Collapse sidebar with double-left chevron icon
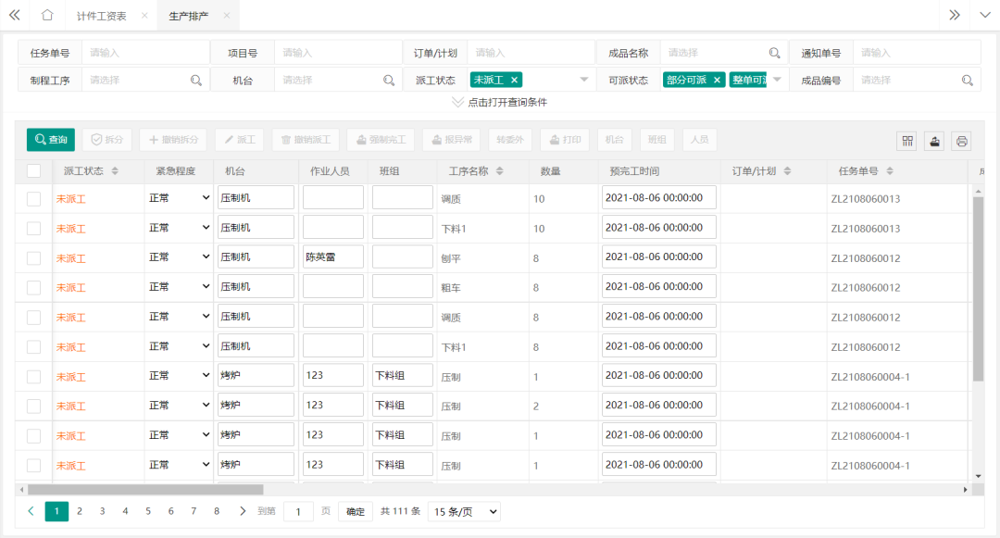This screenshot has width=1000, height=538. pos(14,15)
